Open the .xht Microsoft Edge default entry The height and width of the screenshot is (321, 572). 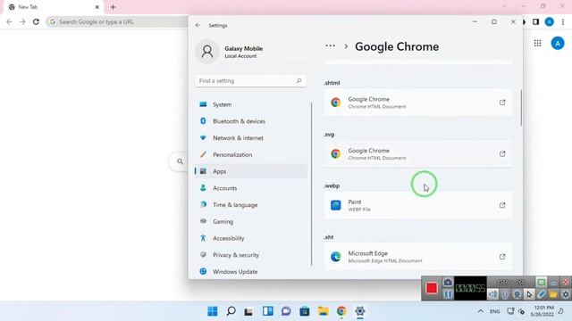tap(418, 257)
